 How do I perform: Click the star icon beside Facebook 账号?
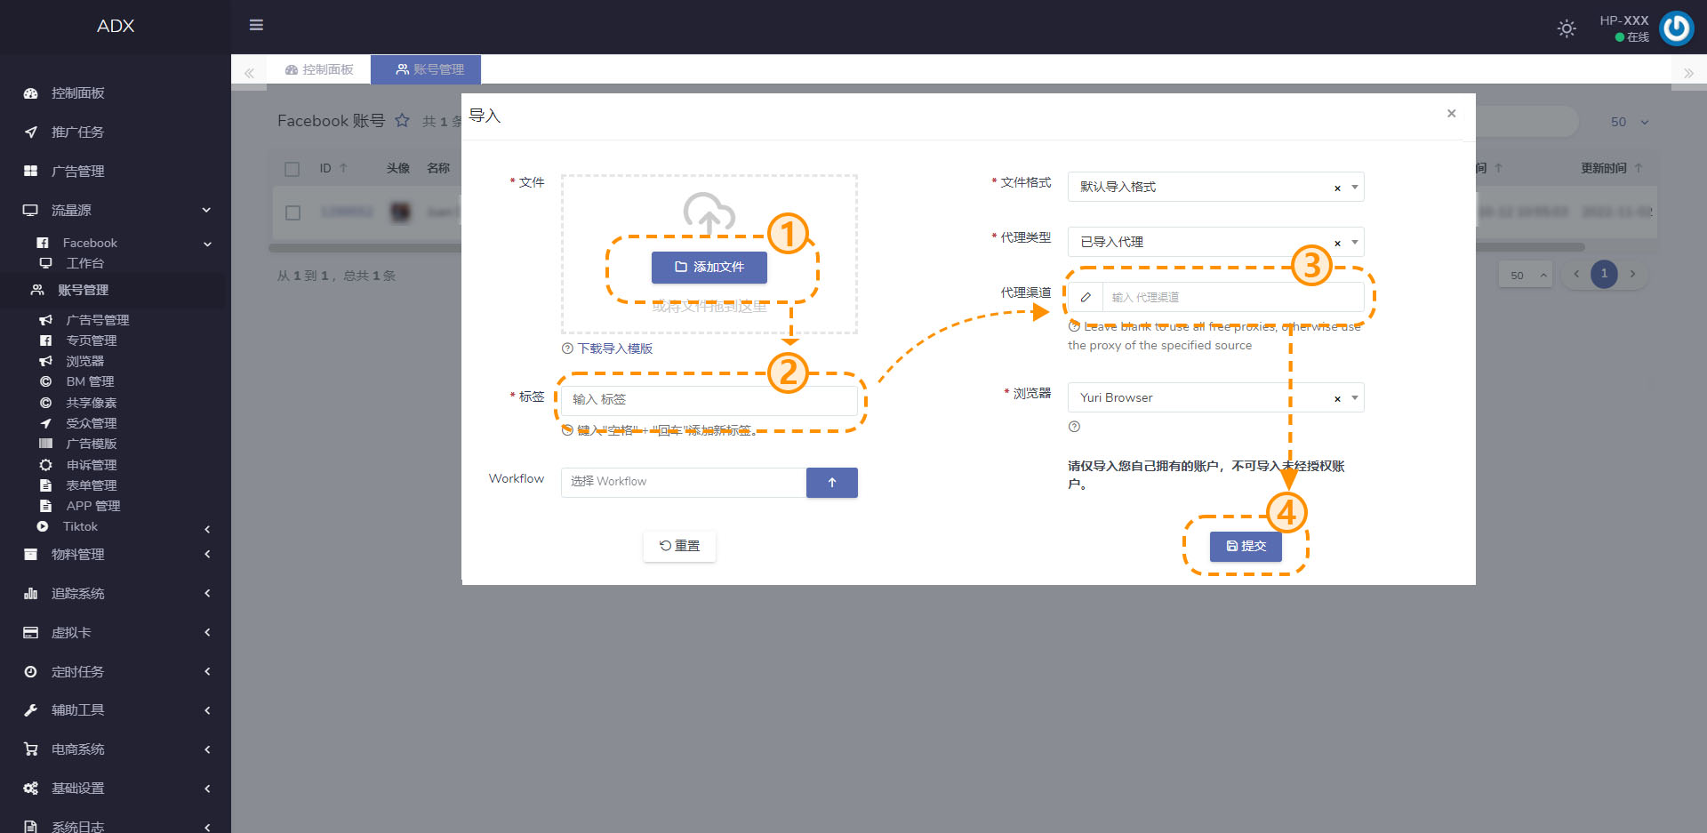pos(403,121)
